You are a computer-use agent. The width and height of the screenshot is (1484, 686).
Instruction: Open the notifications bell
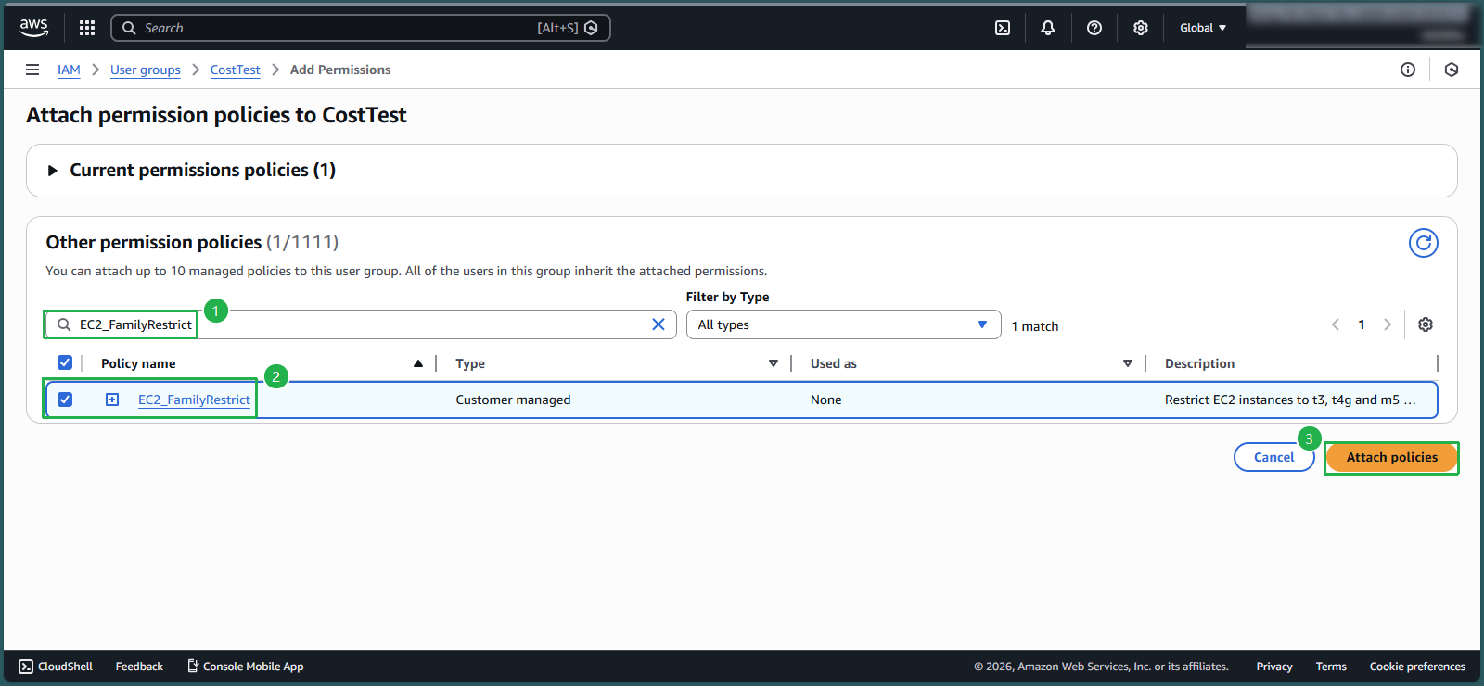pyautogui.click(x=1048, y=28)
